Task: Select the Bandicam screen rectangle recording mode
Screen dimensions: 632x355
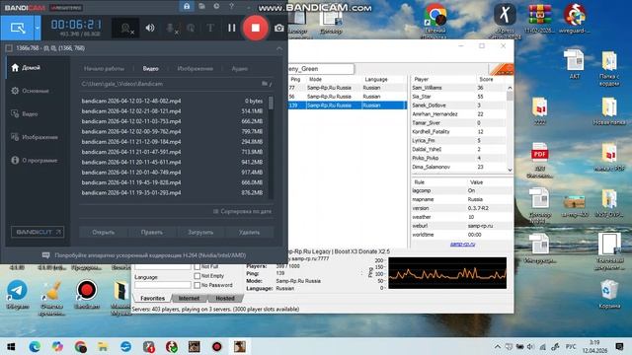Action: point(18,28)
